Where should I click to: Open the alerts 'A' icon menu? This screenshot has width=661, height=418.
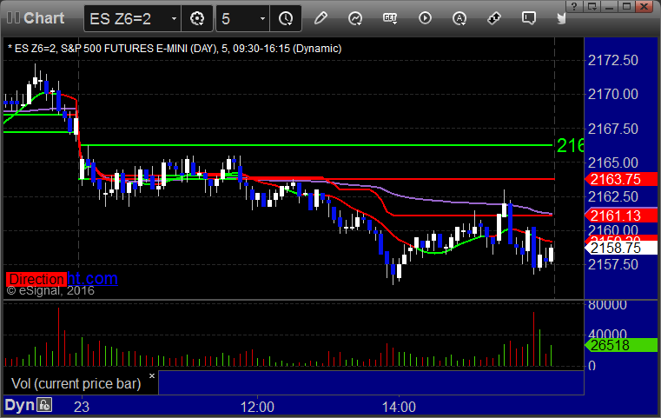(459, 18)
